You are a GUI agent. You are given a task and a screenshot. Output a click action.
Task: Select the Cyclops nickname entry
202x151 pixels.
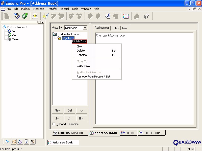68,38
